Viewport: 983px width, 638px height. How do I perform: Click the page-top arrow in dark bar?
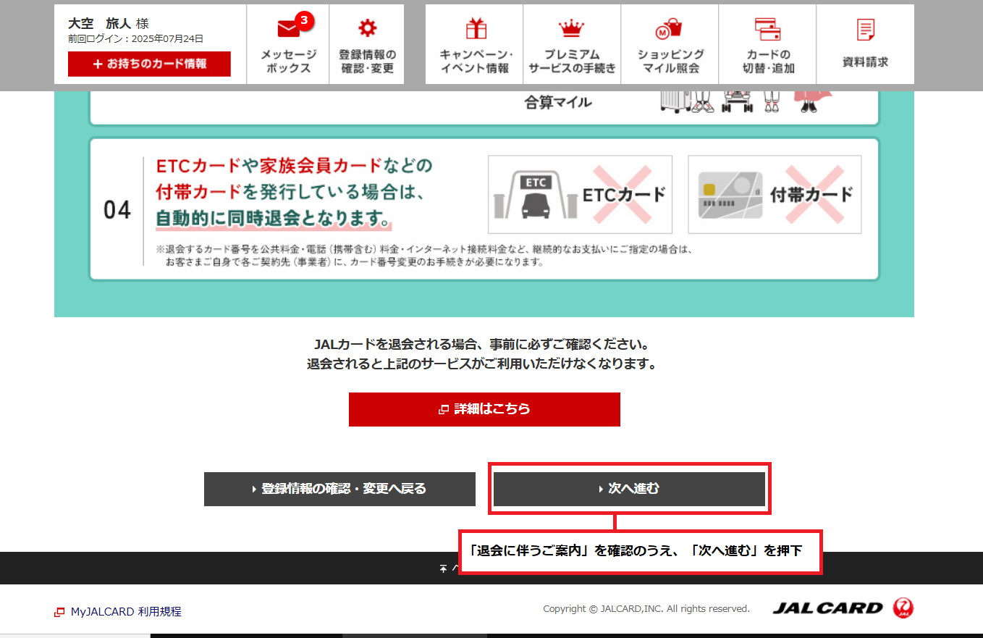pos(445,568)
